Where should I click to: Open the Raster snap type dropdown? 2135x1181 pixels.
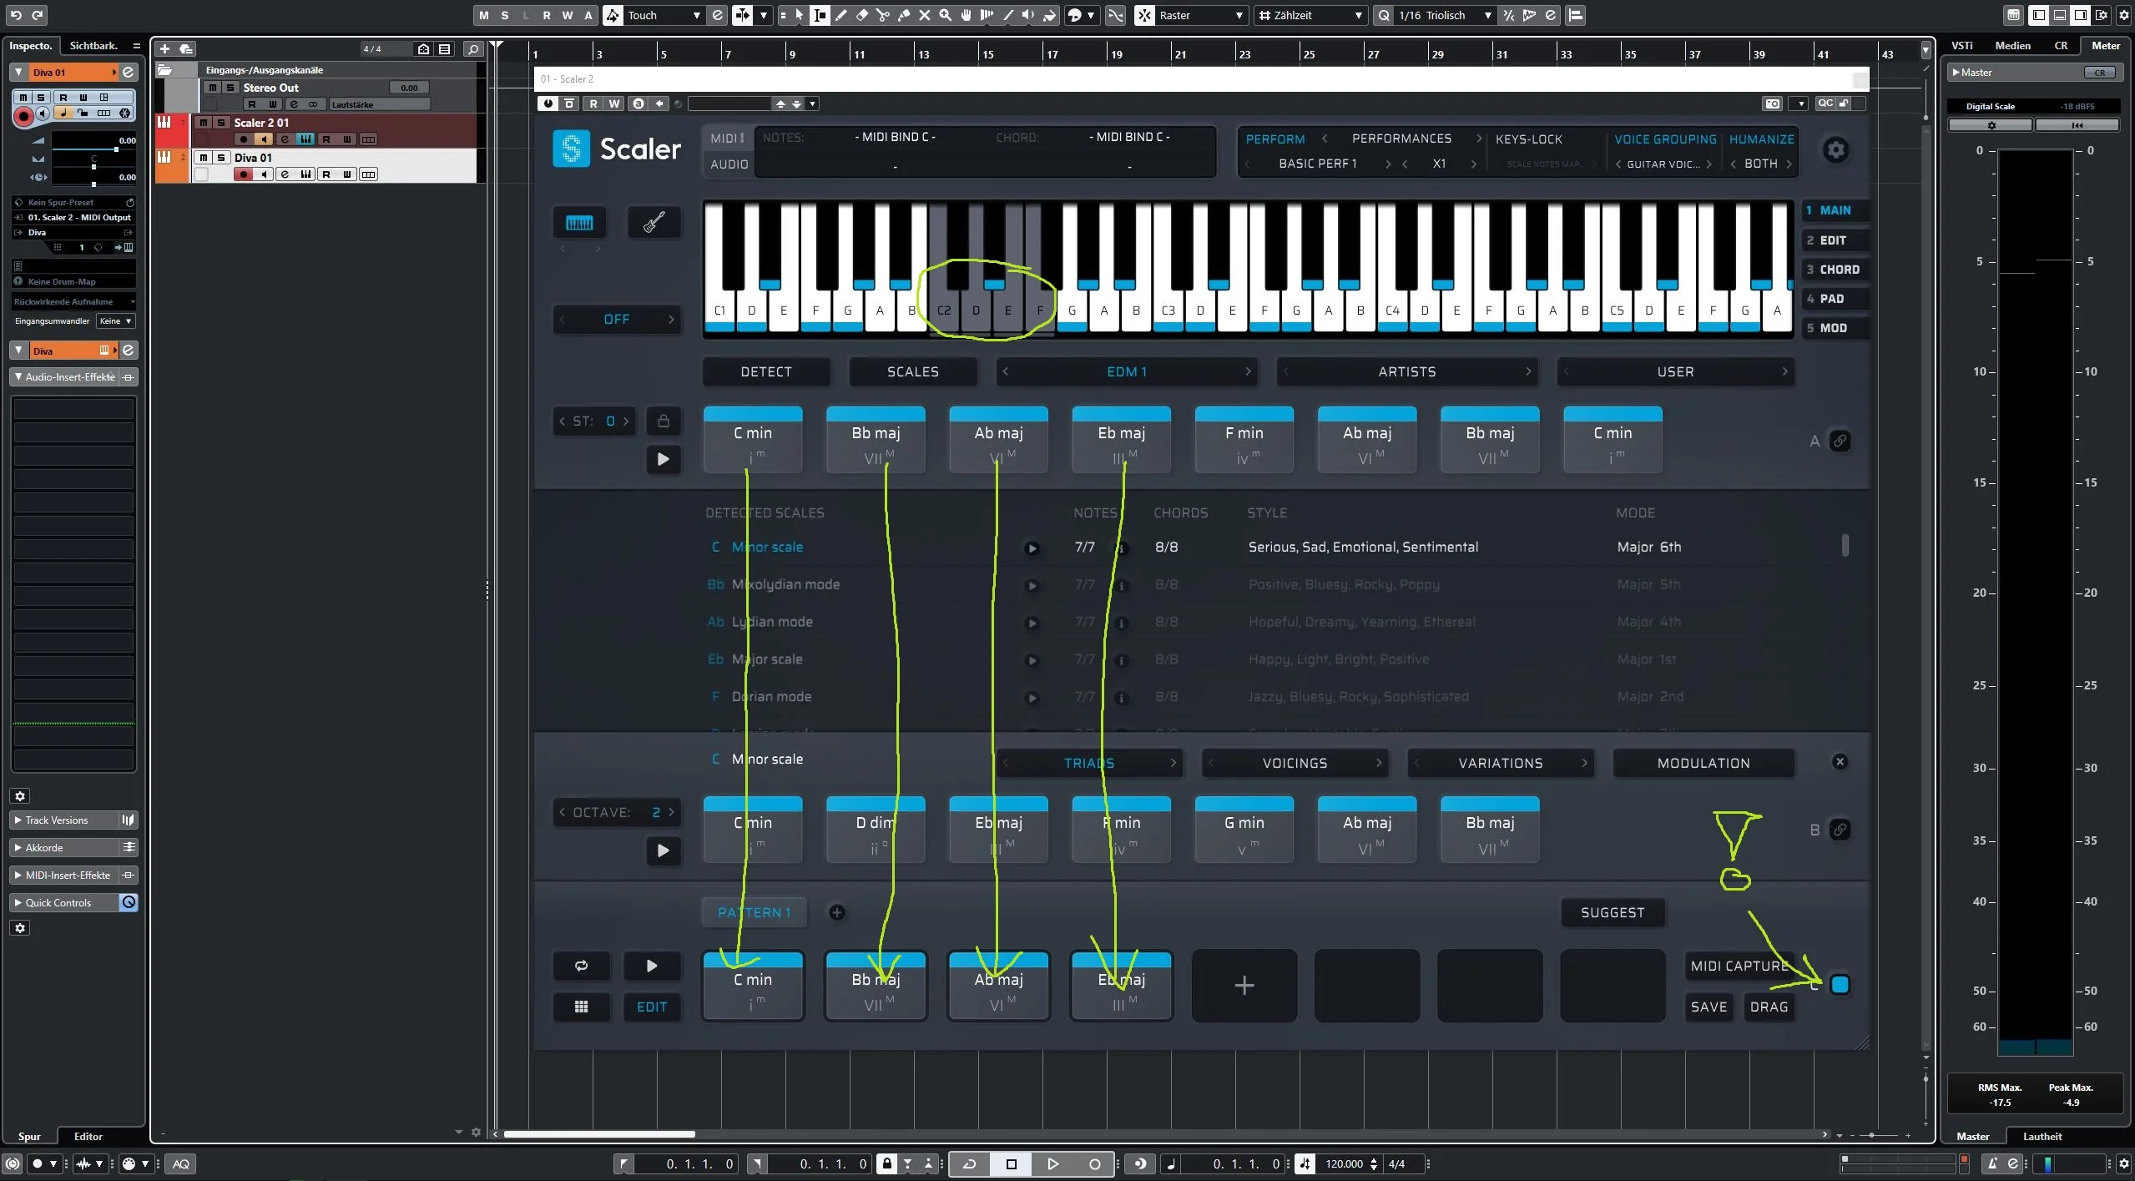pyautogui.click(x=1202, y=15)
